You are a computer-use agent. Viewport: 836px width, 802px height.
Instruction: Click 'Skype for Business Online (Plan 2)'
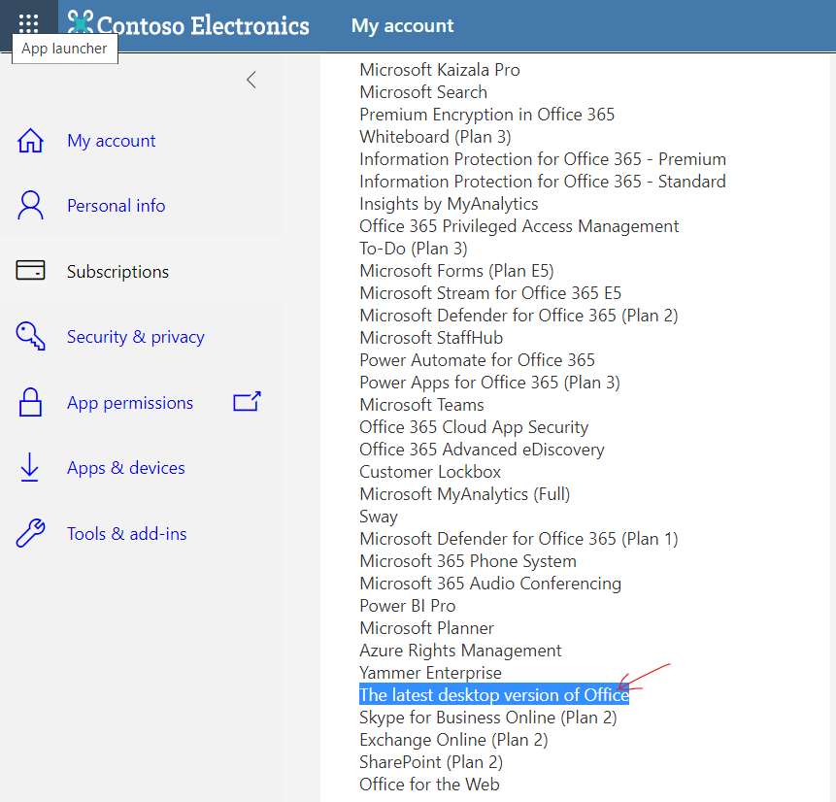click(487, 718)
